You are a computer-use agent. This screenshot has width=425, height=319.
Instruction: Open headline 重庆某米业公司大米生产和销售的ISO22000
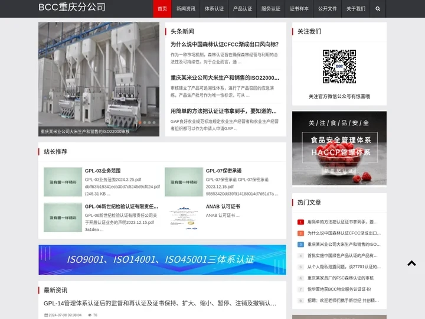[x=225, y=78]
